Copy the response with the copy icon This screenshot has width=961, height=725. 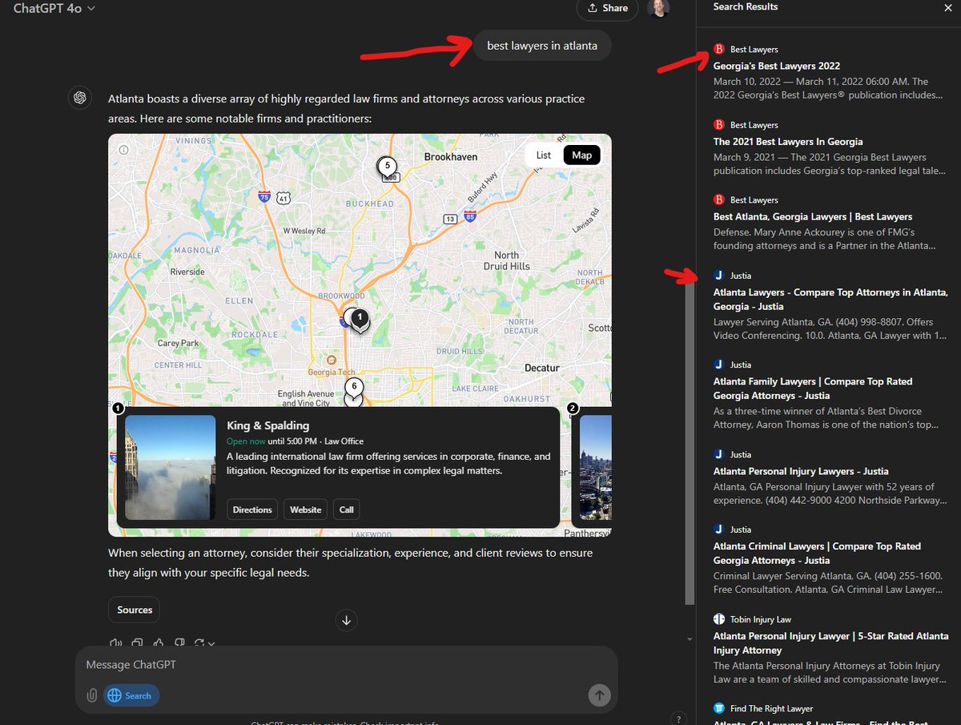pyautogui.click(x=137, y=642)
